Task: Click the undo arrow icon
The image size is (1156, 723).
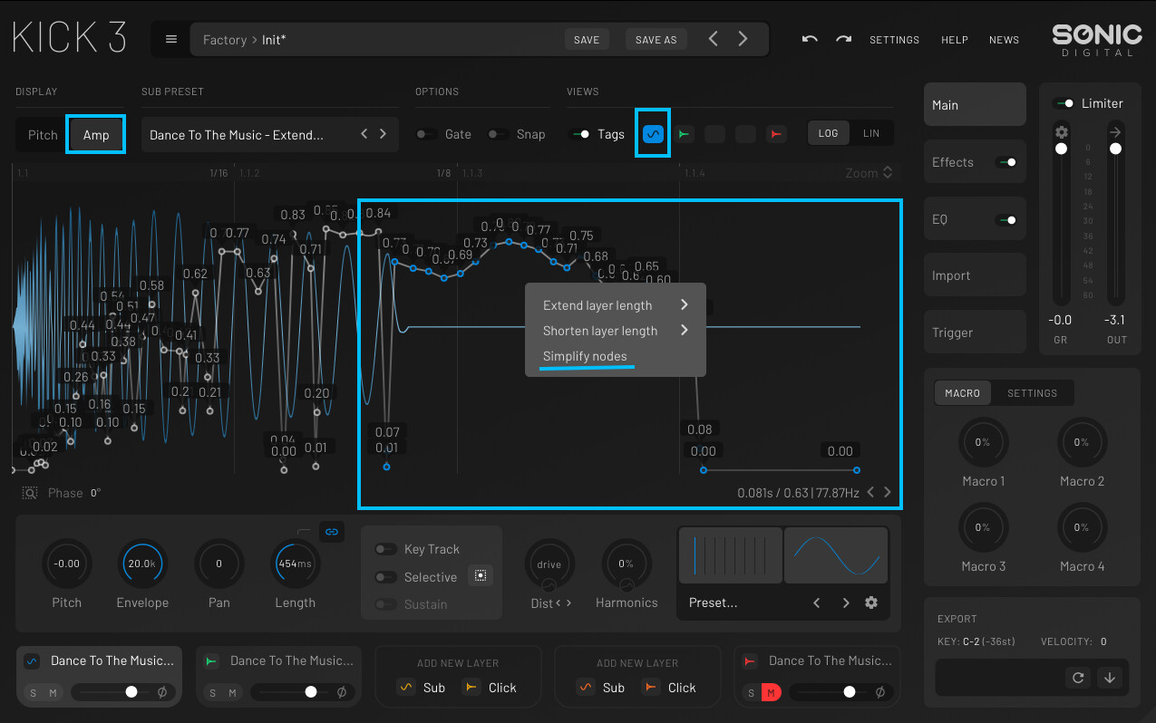Action: pos(810,39)
